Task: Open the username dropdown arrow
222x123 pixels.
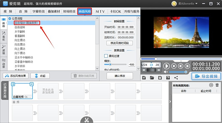Action: 196,4
